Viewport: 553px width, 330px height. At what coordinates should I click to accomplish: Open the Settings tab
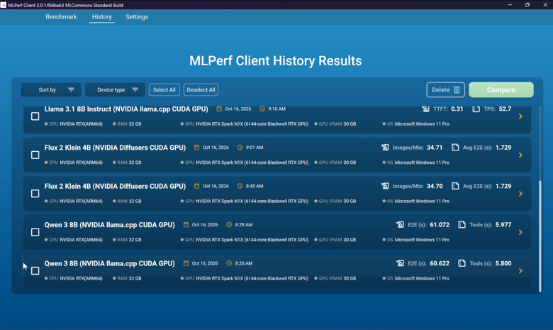[137, 17]
